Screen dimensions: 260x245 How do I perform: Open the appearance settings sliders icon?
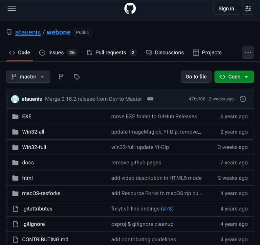click(x=248, y=8)
